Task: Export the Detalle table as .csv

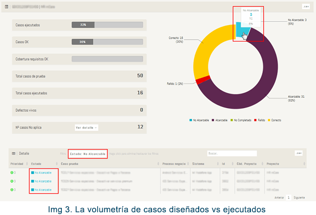Action: click(x=299, y=153)
